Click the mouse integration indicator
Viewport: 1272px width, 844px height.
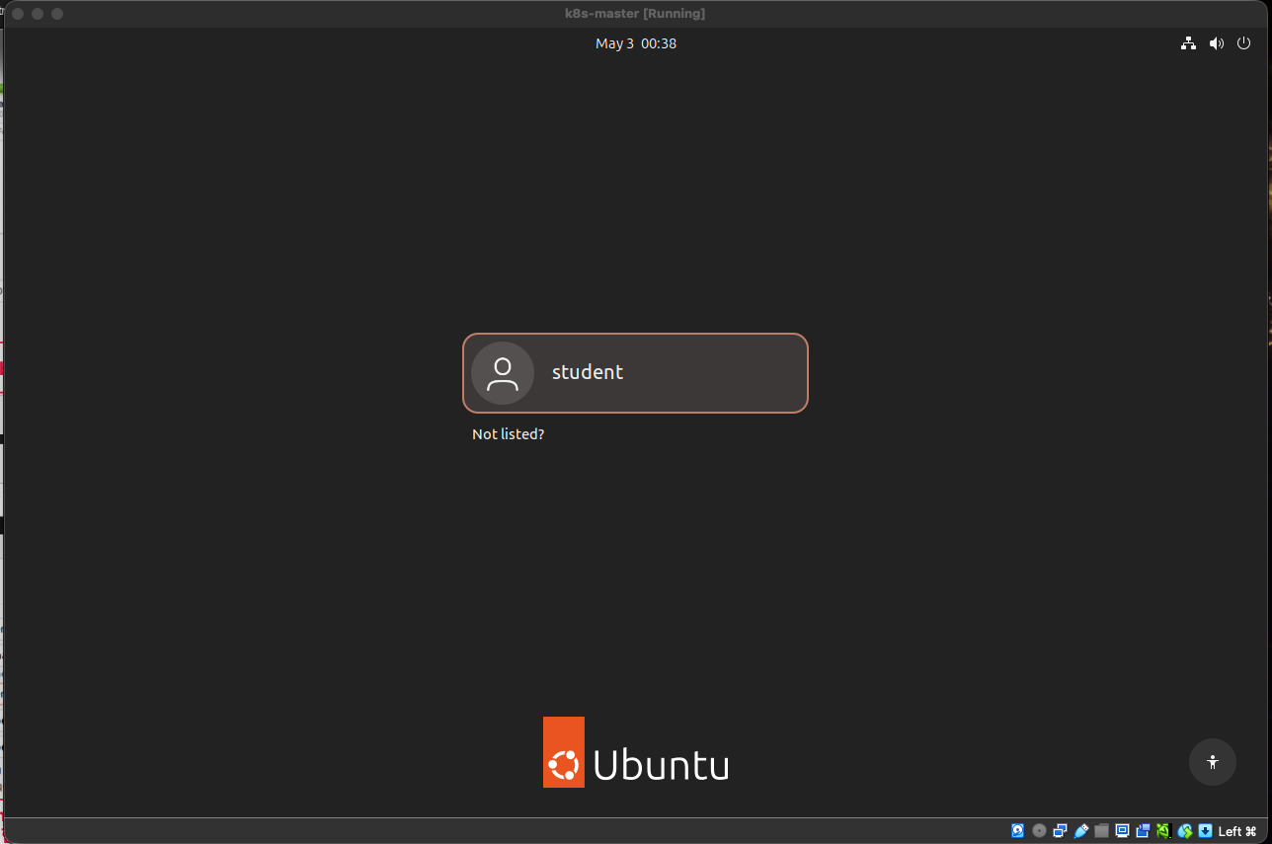(x=1185, y=831)
